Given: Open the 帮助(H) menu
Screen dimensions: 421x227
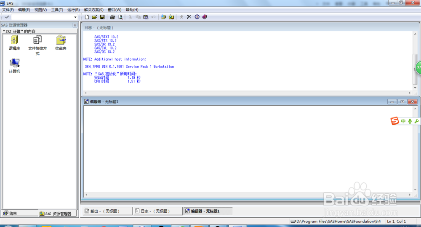Looking at the screenshot, I should click(x=132, y=10).
